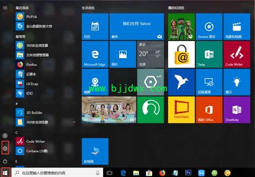Focus the taskbar search box
This screenshot has width=255, height=177.
[x=57, y=173]
